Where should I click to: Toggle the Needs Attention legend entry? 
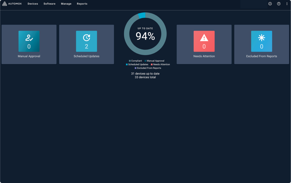coord(161,64)
